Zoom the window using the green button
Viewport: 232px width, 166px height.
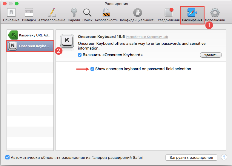point(17,4)
